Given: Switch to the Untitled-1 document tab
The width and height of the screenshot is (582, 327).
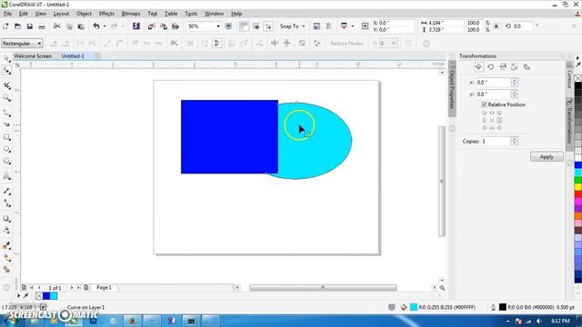Looking at the screenshot, I should [x=73, y=56].
